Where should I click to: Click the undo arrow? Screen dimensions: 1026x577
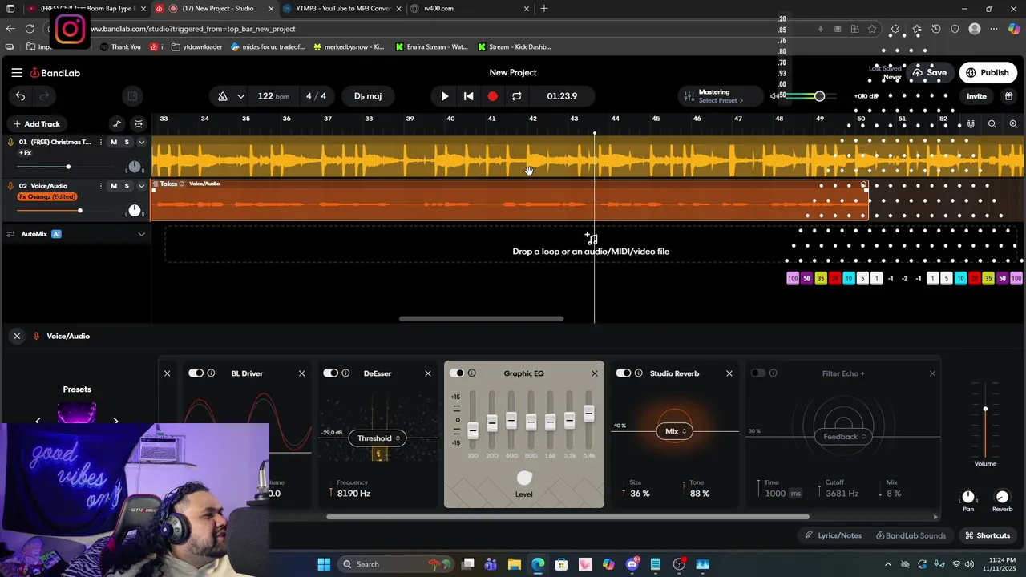tap(20, 96)
